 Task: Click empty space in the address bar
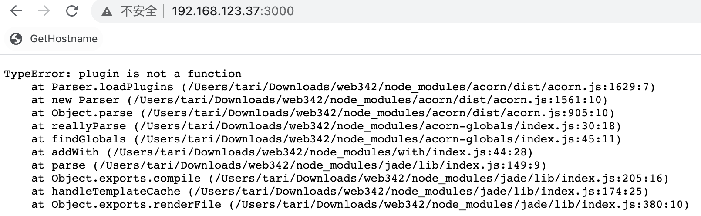tap(479, 11)
